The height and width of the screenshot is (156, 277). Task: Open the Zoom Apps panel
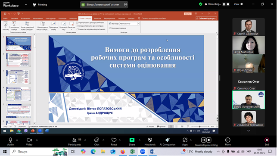click(x=185, y=141)
